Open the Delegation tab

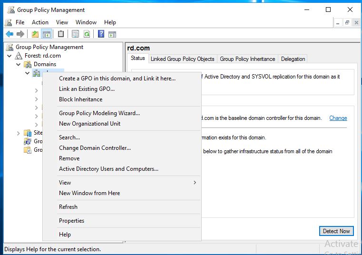tap(293, 59)
